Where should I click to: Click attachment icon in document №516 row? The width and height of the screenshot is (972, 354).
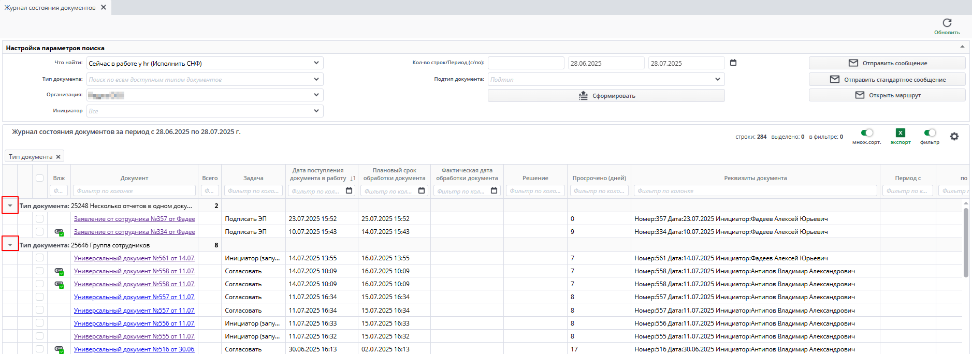click(x=59, y=349)
